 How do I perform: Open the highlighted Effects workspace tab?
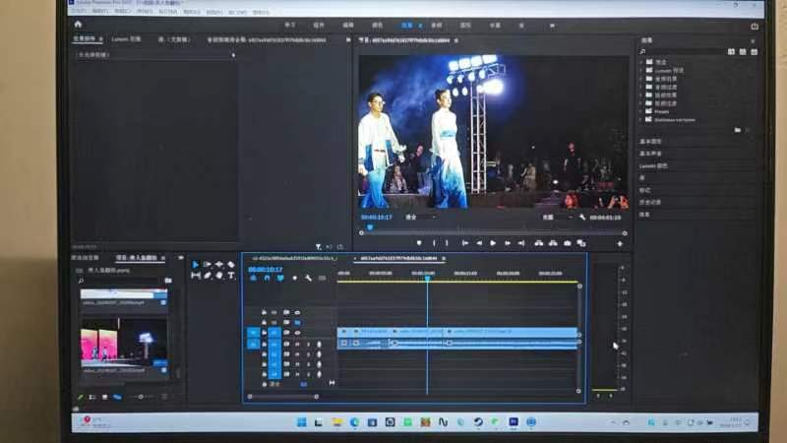click(x=408, y=24)
